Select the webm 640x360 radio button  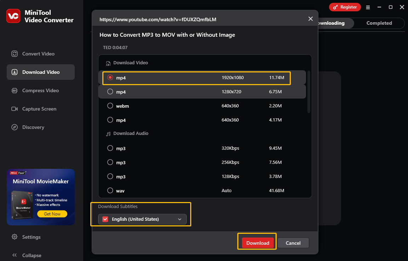click(110, 106)
